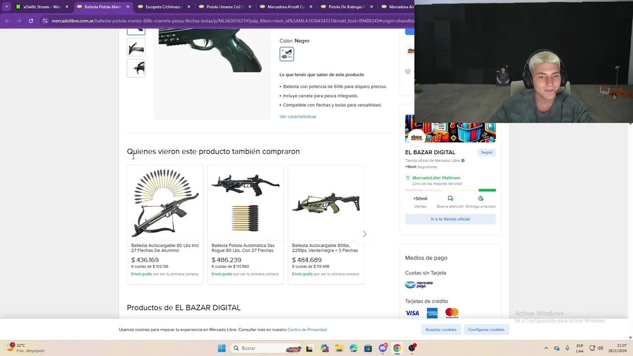Open the tab search dropdown

[6, 7]
